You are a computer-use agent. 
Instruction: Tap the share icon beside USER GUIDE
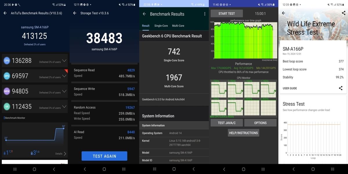pos(340,88)
